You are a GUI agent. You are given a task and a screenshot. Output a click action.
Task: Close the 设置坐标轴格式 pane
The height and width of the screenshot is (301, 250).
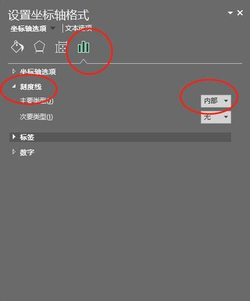[240, 13]
